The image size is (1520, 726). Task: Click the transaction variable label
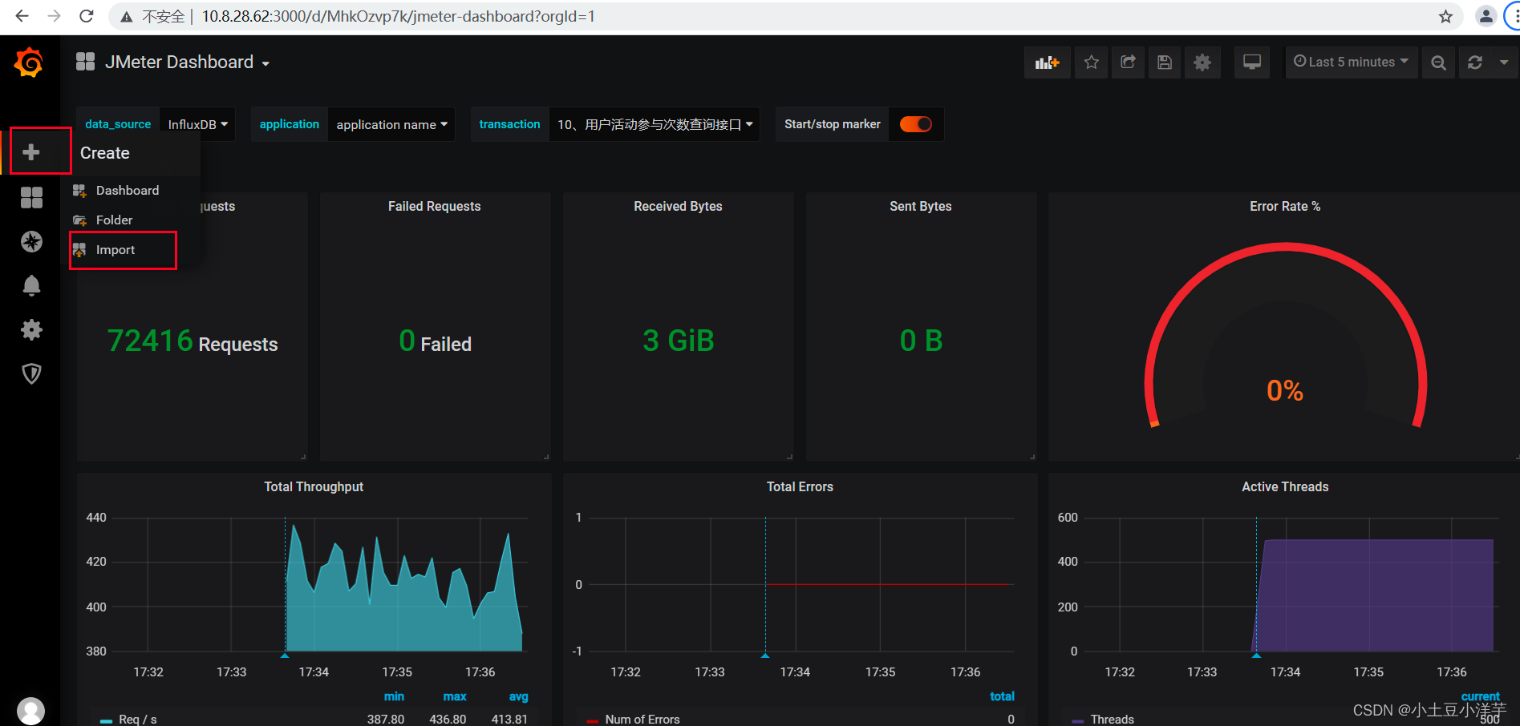(510, 124)
